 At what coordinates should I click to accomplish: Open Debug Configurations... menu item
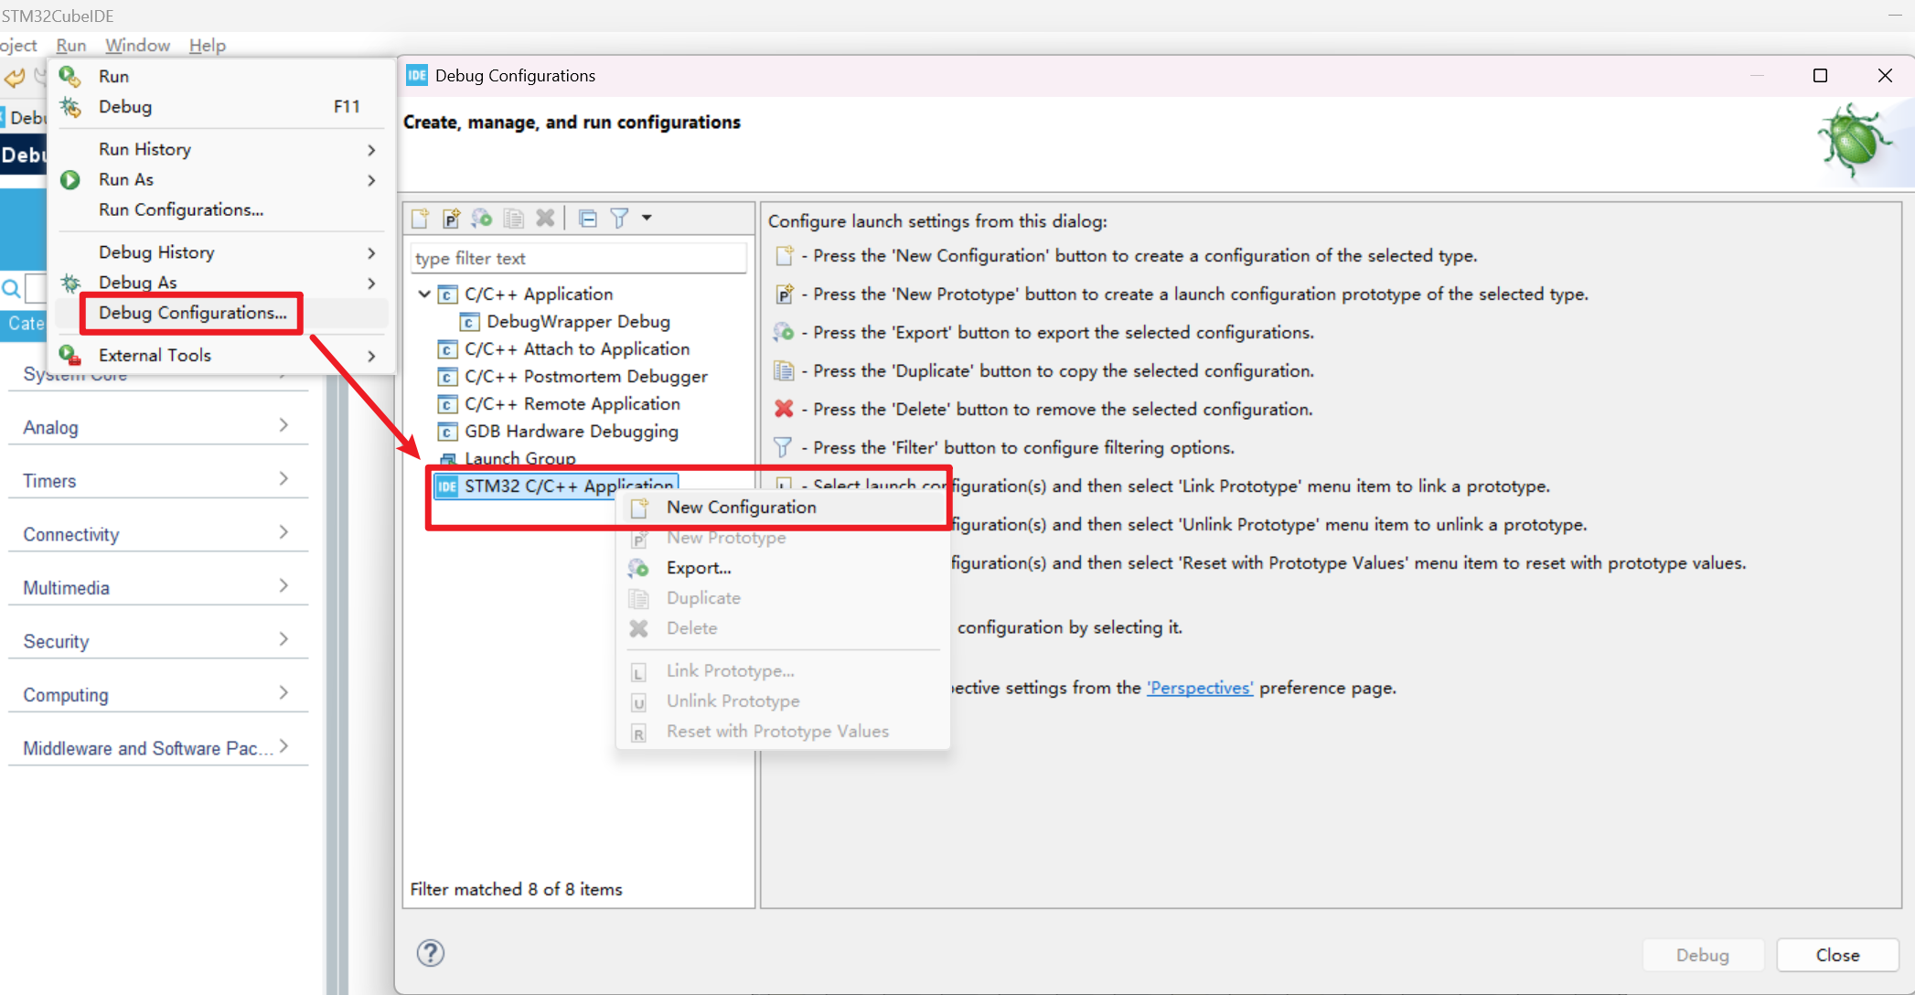[221, 313]
